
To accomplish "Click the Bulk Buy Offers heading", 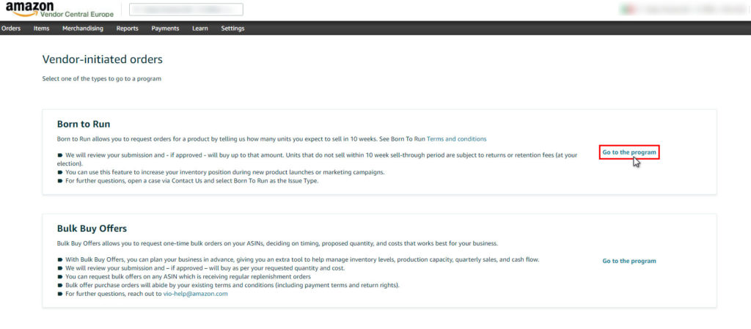I will pos(92,228).
